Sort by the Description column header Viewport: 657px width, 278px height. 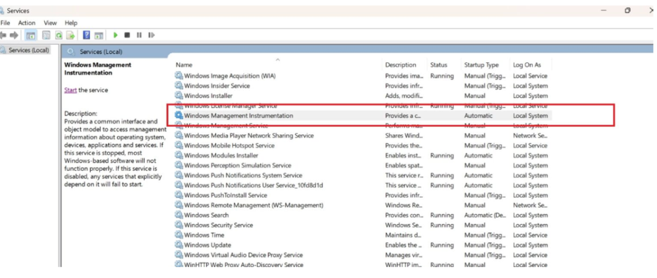[401, 65]
